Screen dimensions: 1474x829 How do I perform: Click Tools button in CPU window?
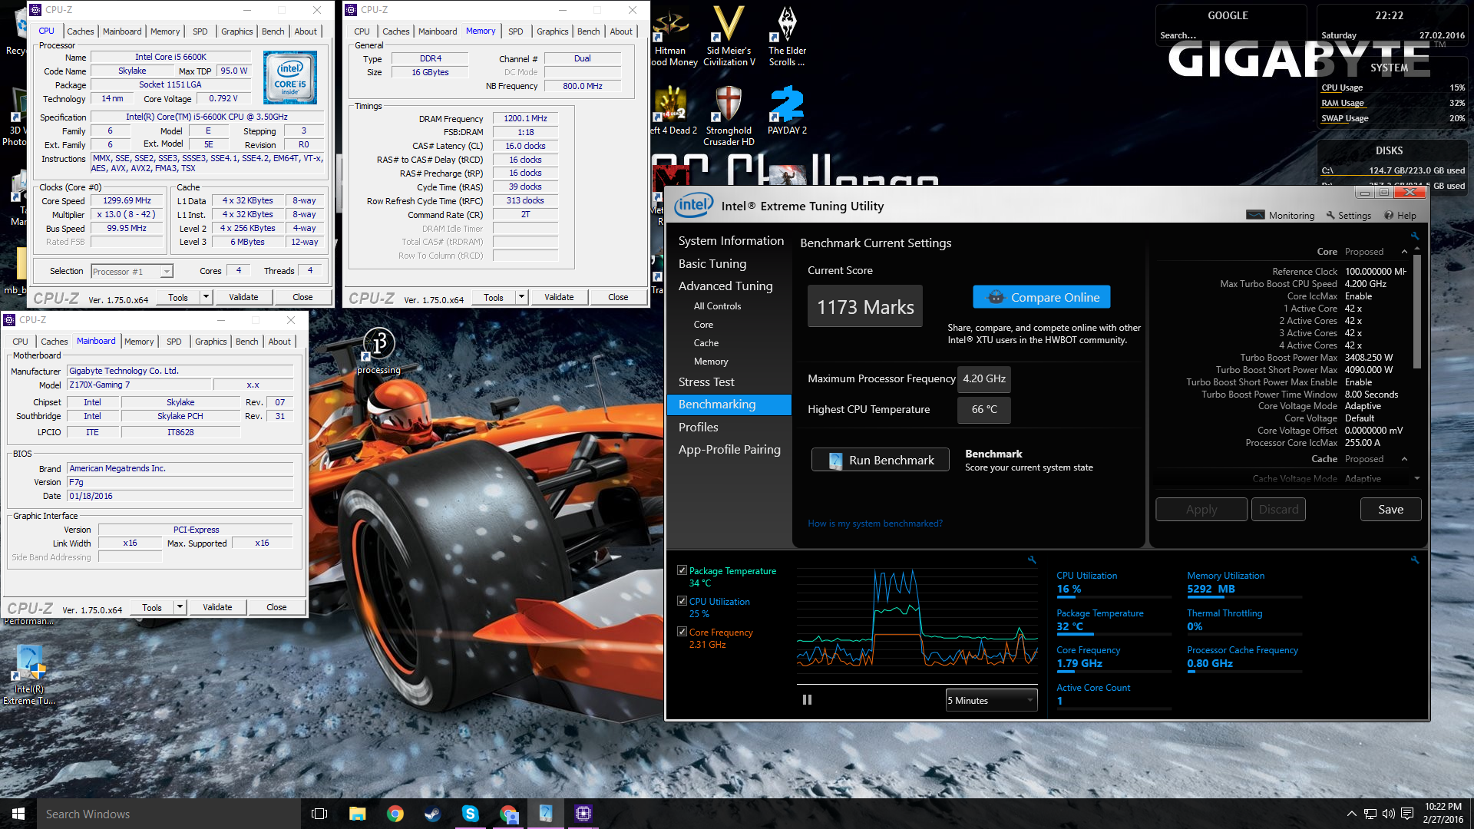[178, 297]
